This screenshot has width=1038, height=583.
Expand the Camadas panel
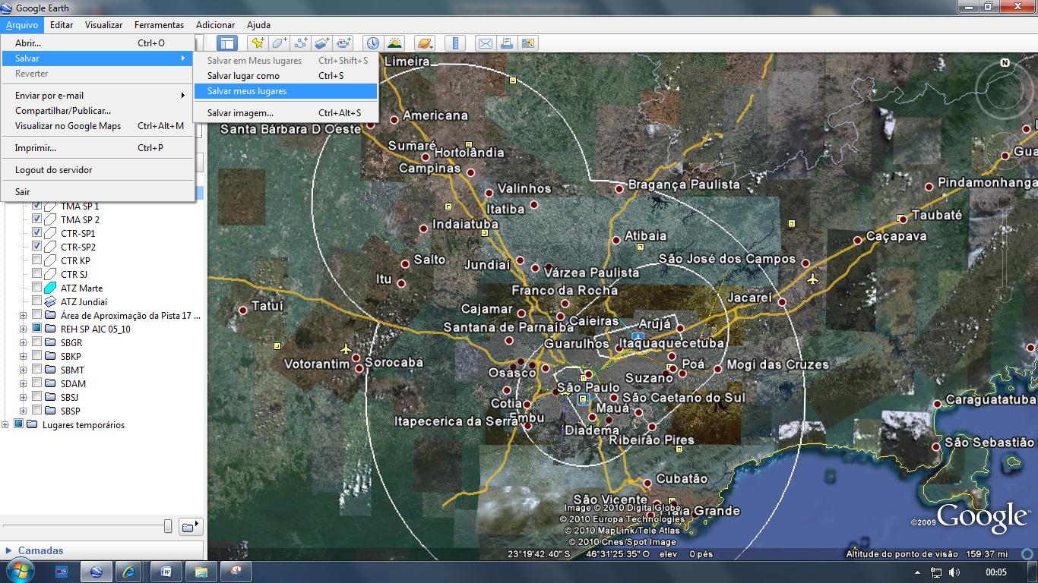[9, 550]
